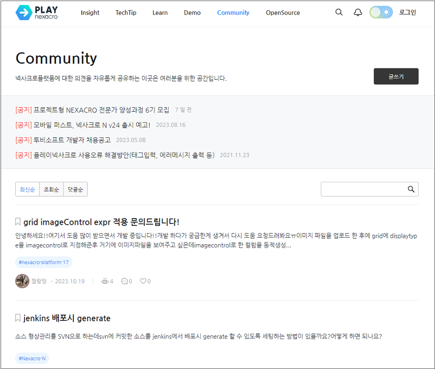Click the 글쓰기 write button
Screen dimensions: 435x369
coord(396,77)
